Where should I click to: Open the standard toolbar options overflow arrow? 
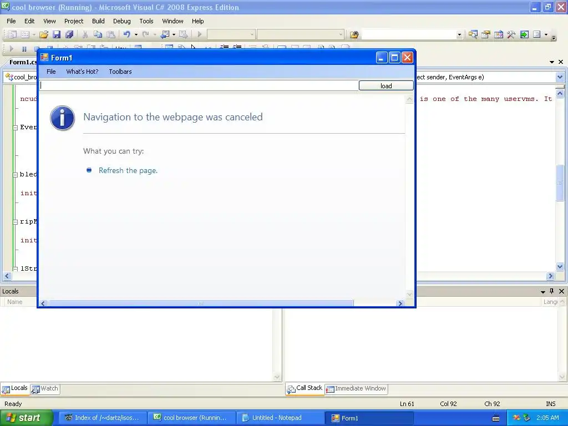click(554, 37)
